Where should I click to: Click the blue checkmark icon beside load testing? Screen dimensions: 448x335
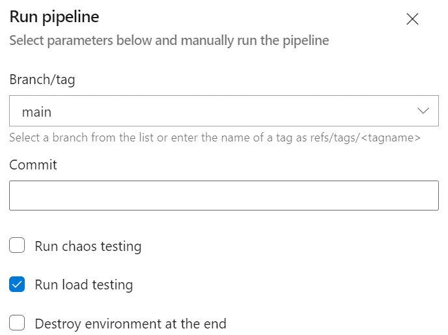click(x=17, y=284)
